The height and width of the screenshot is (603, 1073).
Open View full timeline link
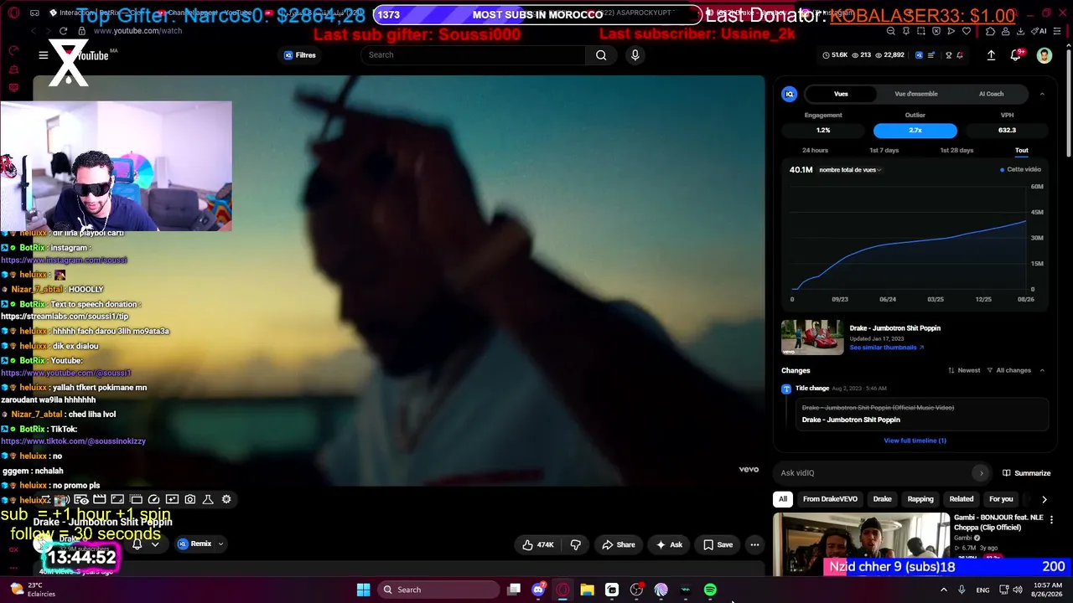[x=915, y=441]
